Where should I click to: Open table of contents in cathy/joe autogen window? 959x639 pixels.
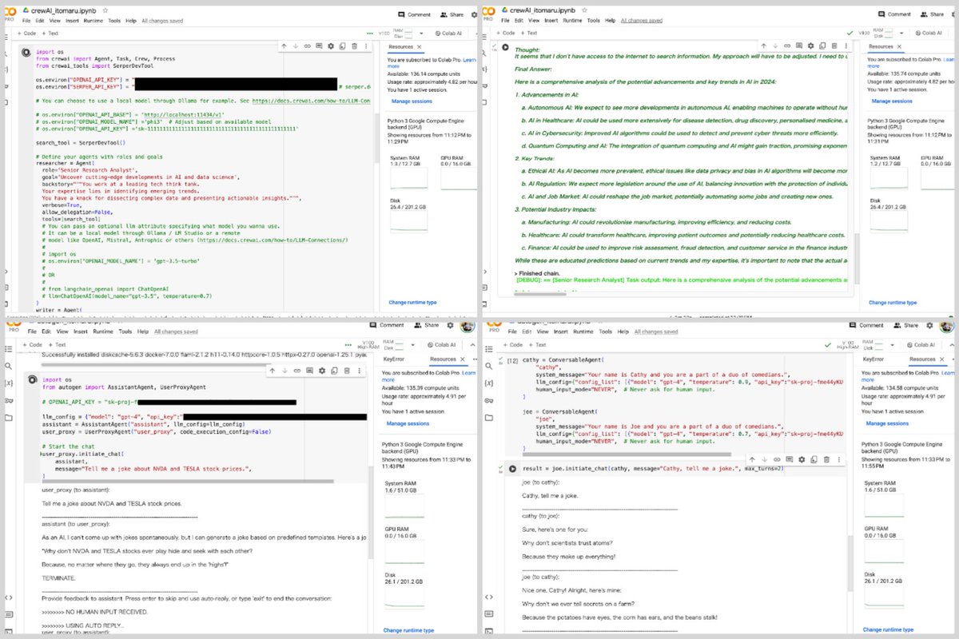(x=489, y=349)
